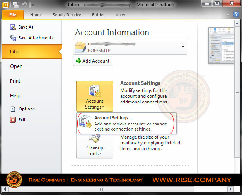
Task: Select the View ribbon tab
Action: [120, 15]
